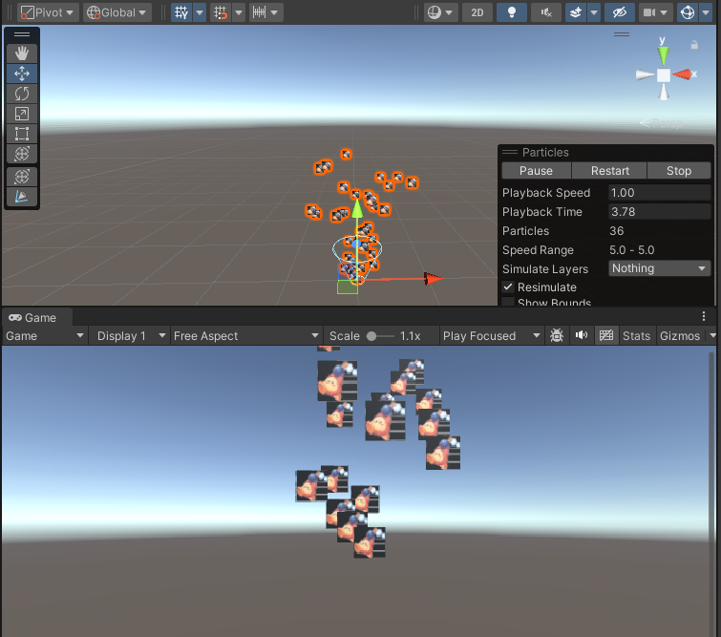721x637 pixels.
Task: Open the draw mode dropdown arrow
Action: point(449,12)
